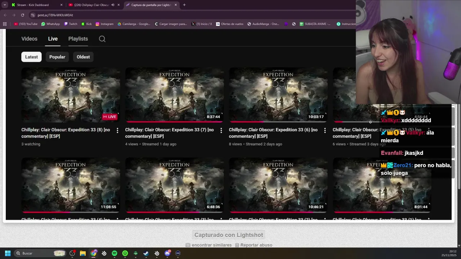Screen dimensions: 461x259
Task: Open the channel Videos tab
Action: 29,39
